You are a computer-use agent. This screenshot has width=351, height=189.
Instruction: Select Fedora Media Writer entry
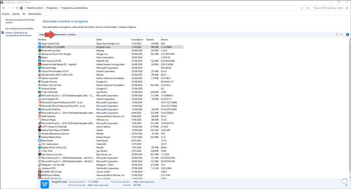tap(110, 137)
